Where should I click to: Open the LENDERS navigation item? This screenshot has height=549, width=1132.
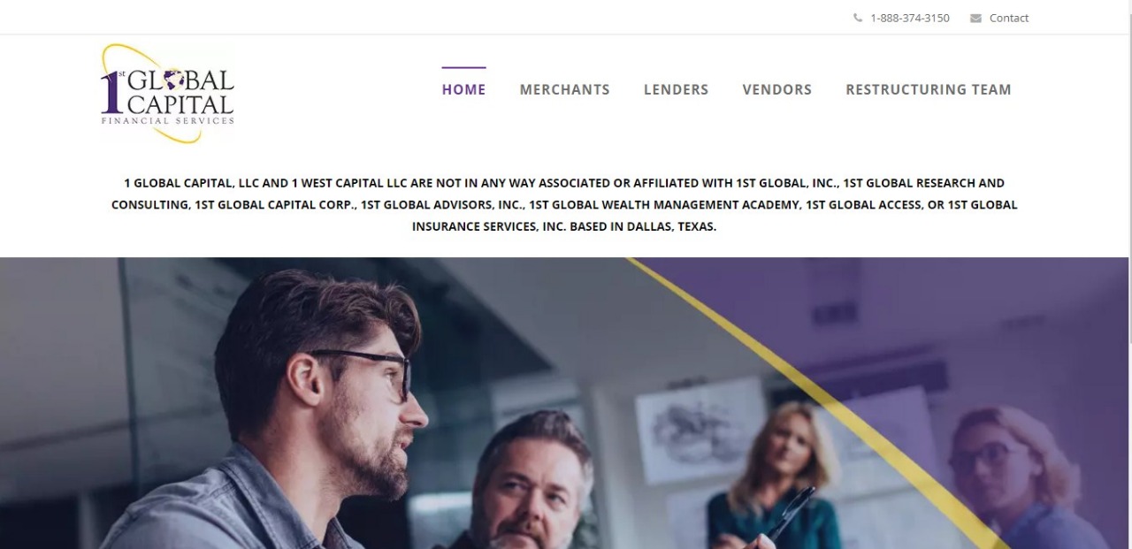click(677, 89)
